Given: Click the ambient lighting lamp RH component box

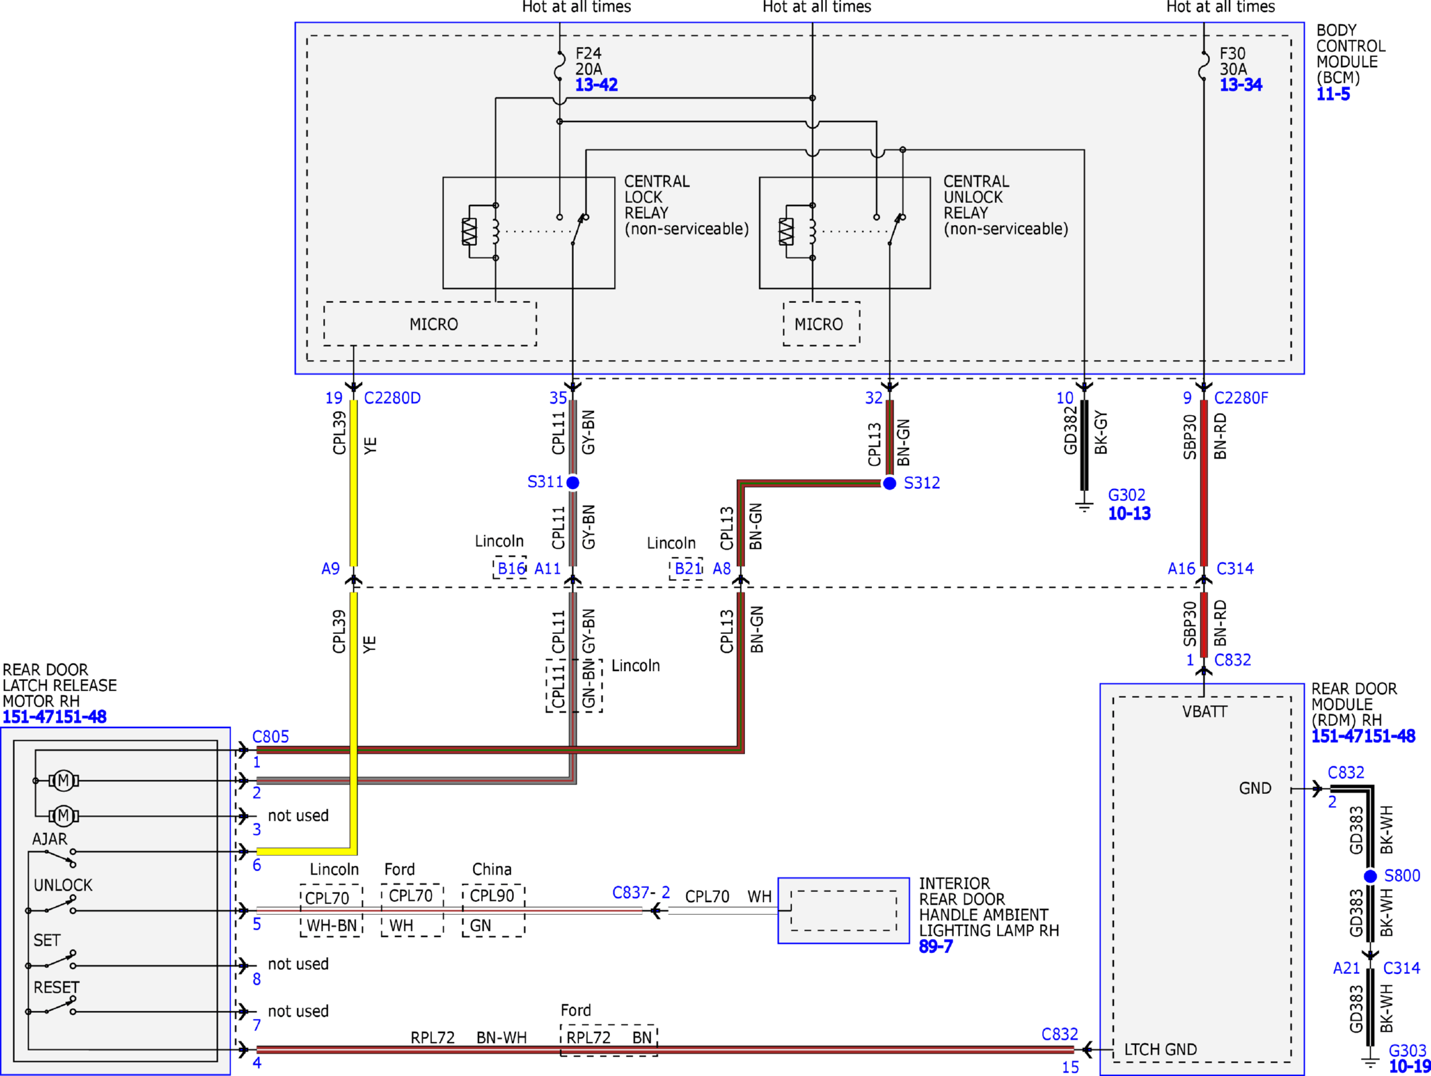Looking at the screenshot, I should pyautogui.click(x=843, y=910).
